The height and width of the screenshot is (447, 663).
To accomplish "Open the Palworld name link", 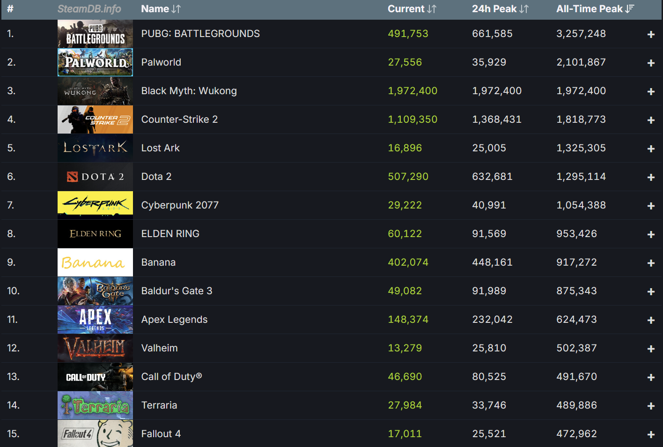I will 161,62.
